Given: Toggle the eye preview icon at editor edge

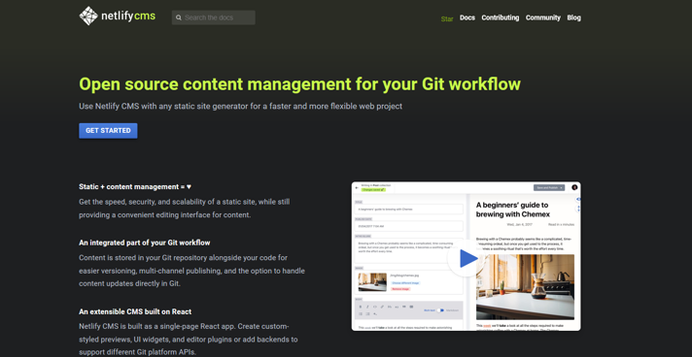Looking at the screenshot, I should tap(578, 199).
